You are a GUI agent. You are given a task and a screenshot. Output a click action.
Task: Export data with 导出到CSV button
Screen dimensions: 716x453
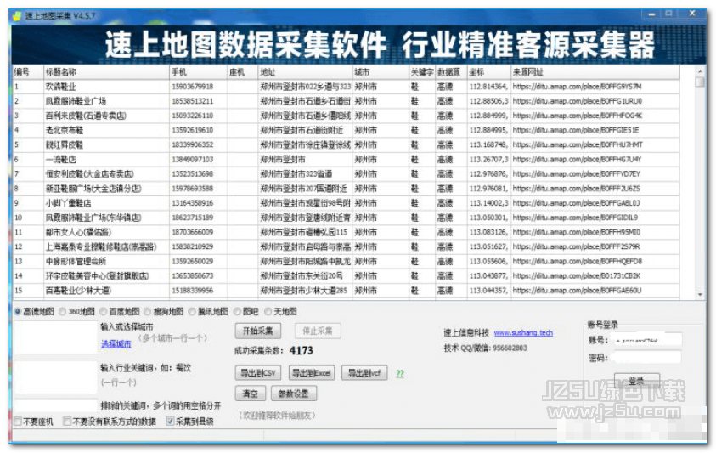(x=258, y=373)
